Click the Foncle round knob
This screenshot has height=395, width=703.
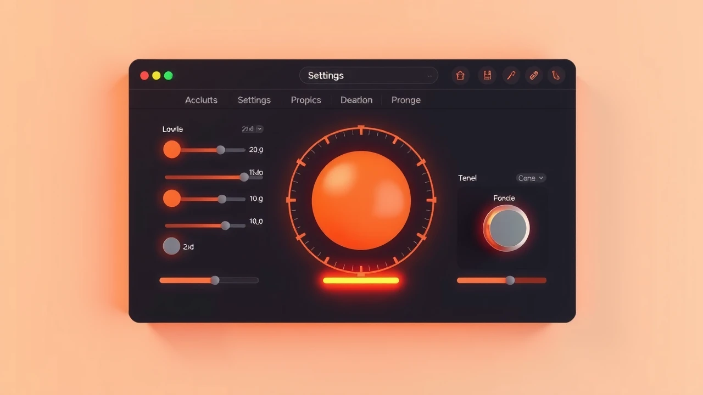tap(506, 228)
